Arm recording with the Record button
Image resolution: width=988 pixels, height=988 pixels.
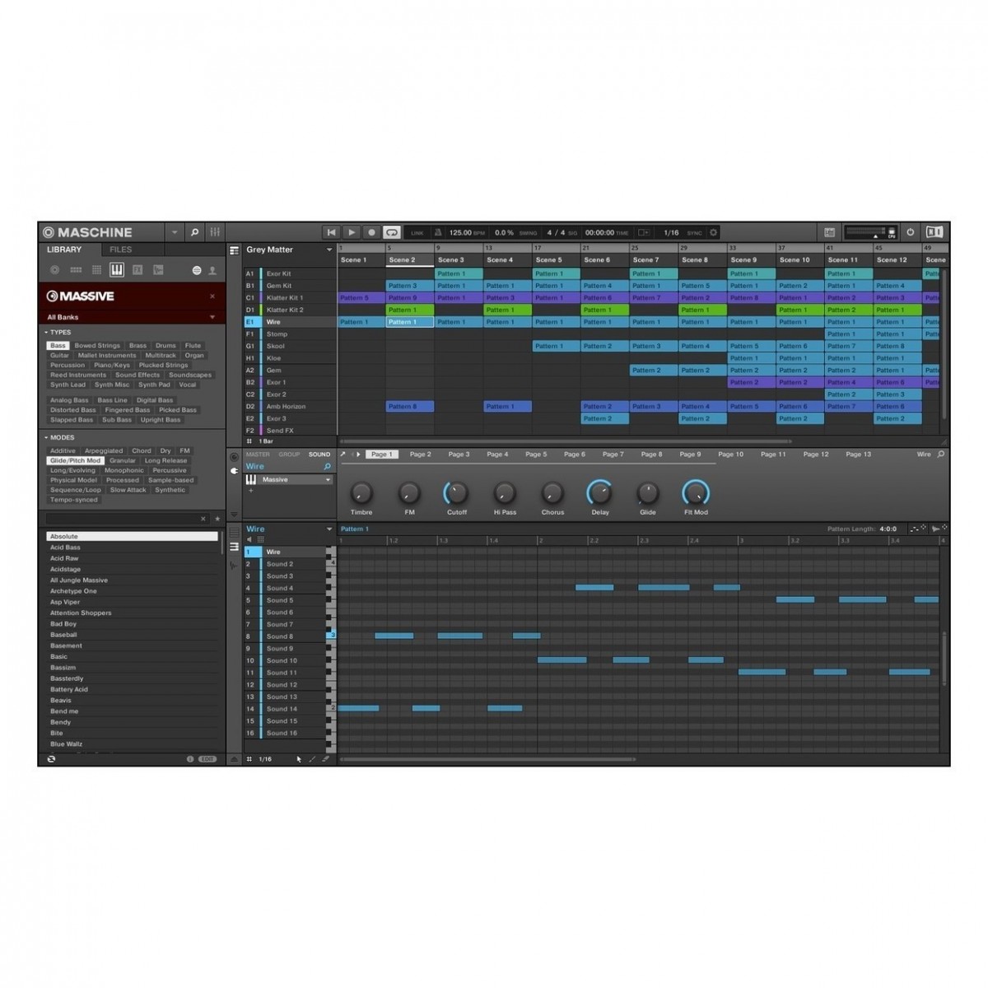[x=371, y=233]
